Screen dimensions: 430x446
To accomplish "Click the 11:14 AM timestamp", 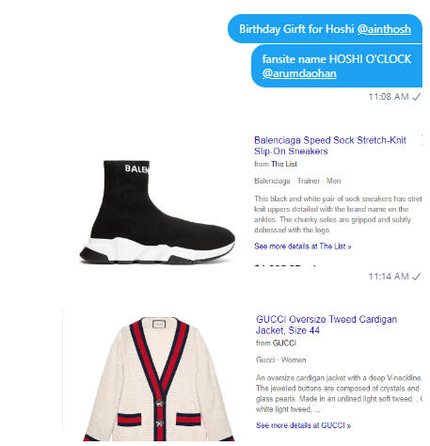I will pos(389,277).
